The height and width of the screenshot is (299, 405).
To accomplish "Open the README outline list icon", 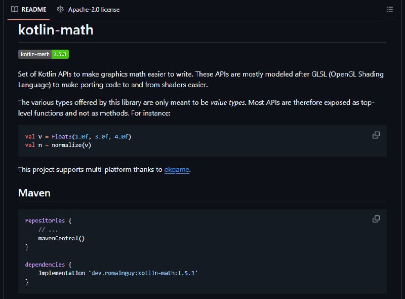I will [389, 10].
